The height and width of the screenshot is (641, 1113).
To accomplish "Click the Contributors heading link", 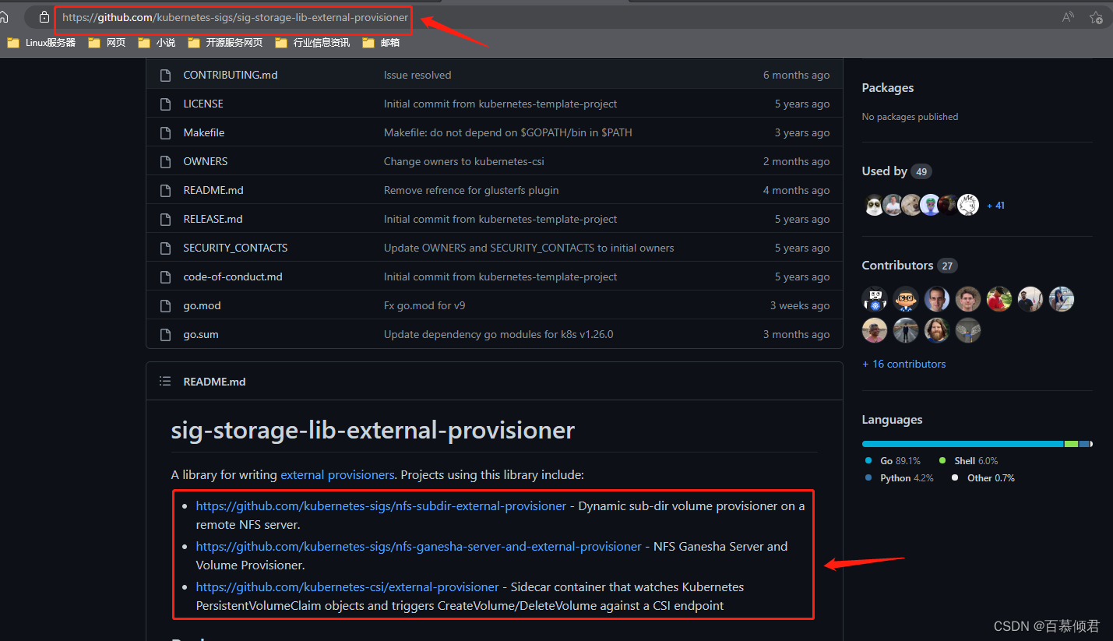I will click(897, 266).
